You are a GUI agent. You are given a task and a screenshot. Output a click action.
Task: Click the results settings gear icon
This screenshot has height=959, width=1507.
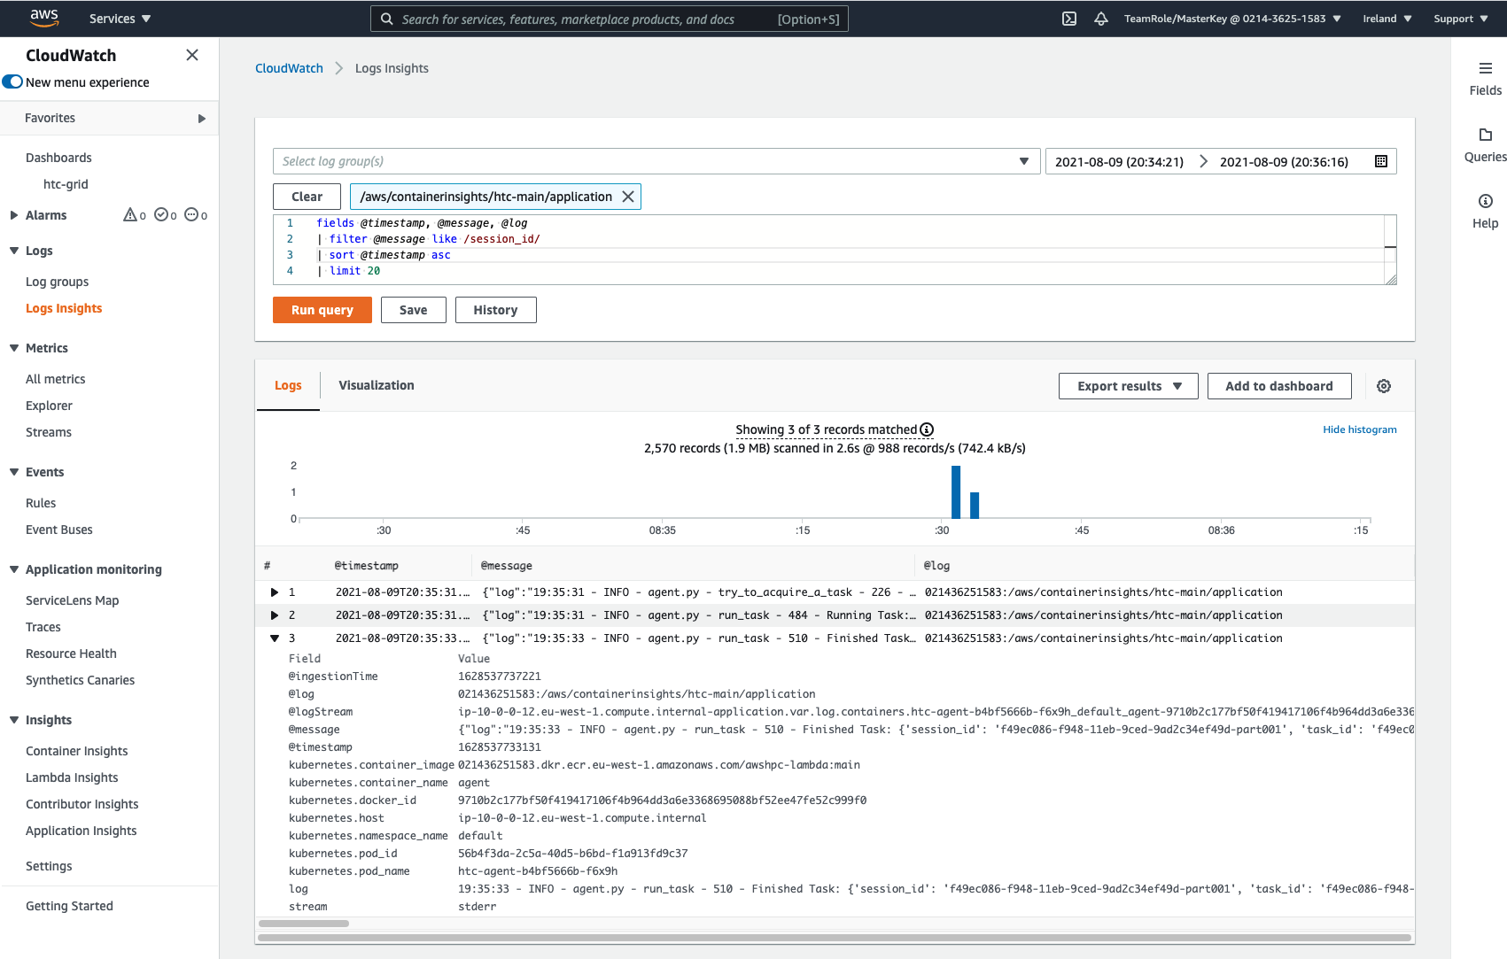tap(1384, 386)
